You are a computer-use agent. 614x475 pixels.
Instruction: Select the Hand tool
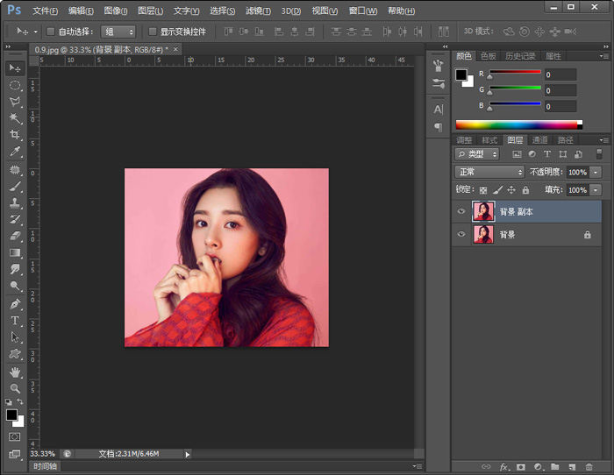tap(15, 372)
